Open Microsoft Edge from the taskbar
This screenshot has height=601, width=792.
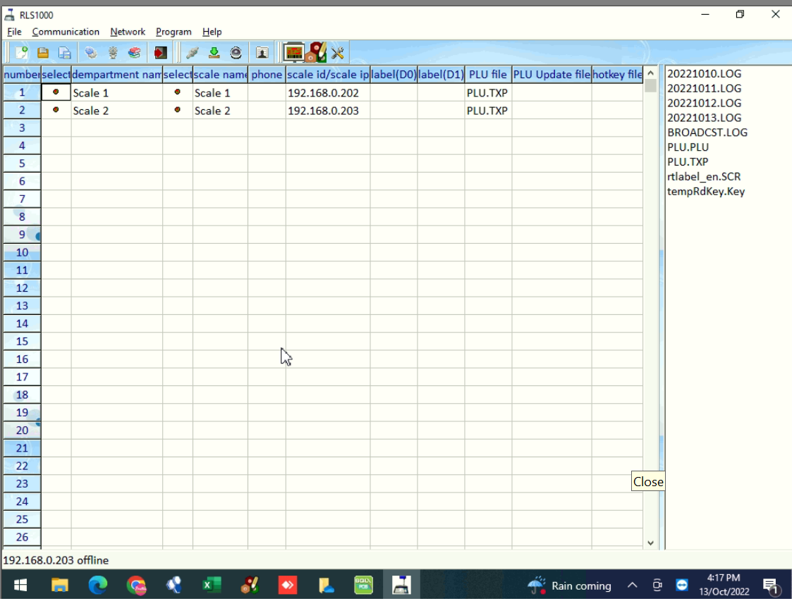98,585
